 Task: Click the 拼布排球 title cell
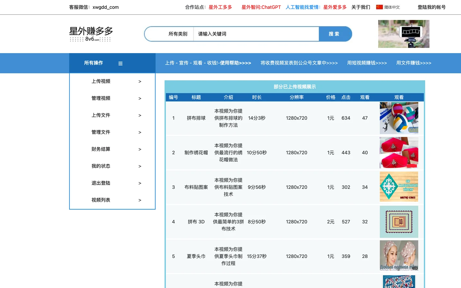196,118
